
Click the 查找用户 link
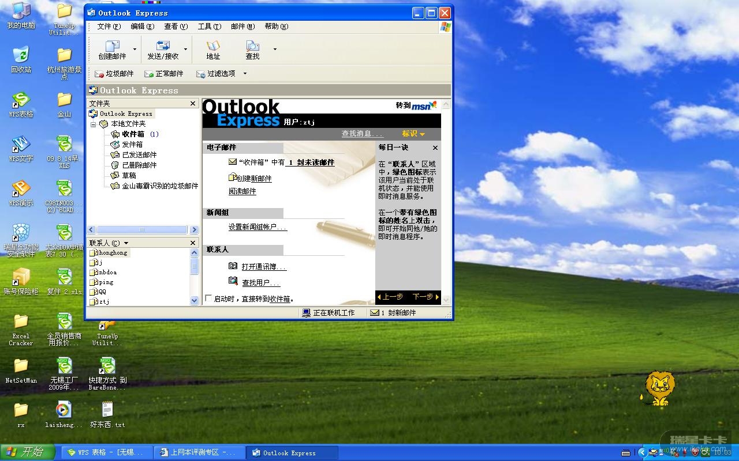click(261, 283)
